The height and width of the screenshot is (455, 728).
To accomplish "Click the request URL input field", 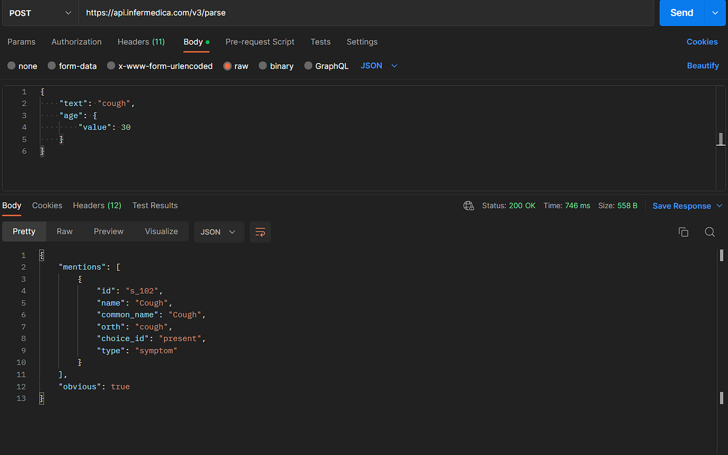I will 366,13.
